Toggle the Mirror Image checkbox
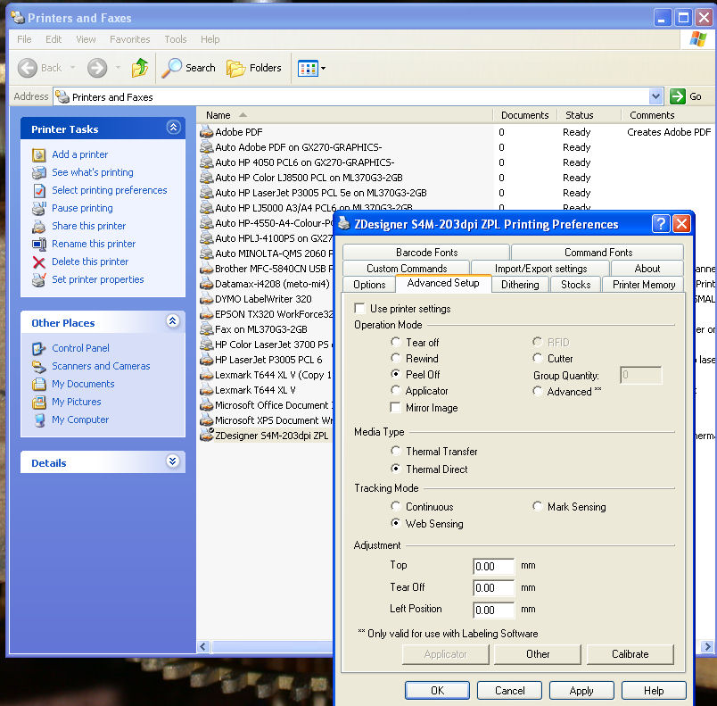The image size is (717, 706). pyautogui.click(x=396, y=407)
